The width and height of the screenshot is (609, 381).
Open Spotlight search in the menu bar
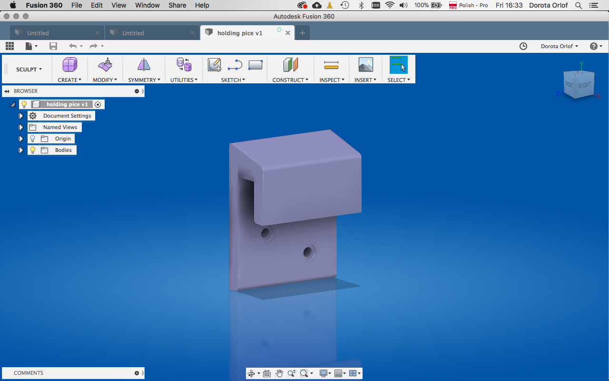579,5
